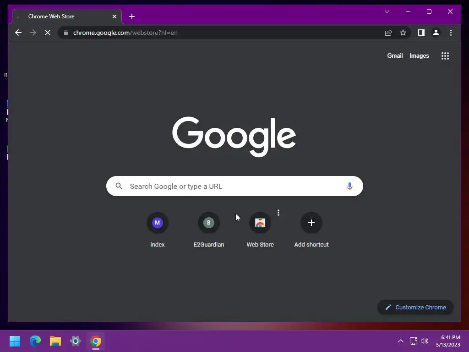Open Gmail link
This screenshot has width=469, height=352.
pyautogui.click(x=395, y=55)
